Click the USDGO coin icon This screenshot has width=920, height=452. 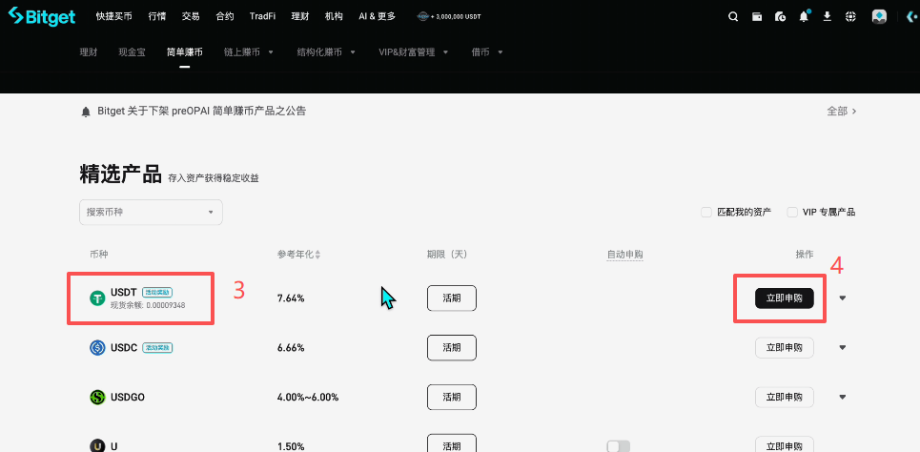coord(97,397)
